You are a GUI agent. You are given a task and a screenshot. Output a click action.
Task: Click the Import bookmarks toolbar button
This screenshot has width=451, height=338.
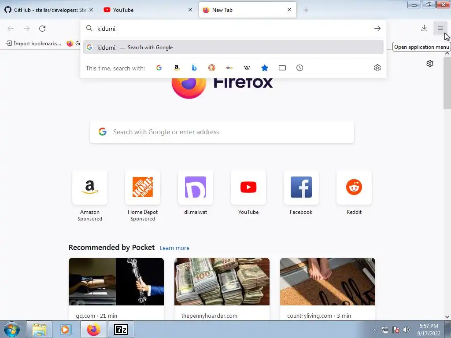(33, 44)
